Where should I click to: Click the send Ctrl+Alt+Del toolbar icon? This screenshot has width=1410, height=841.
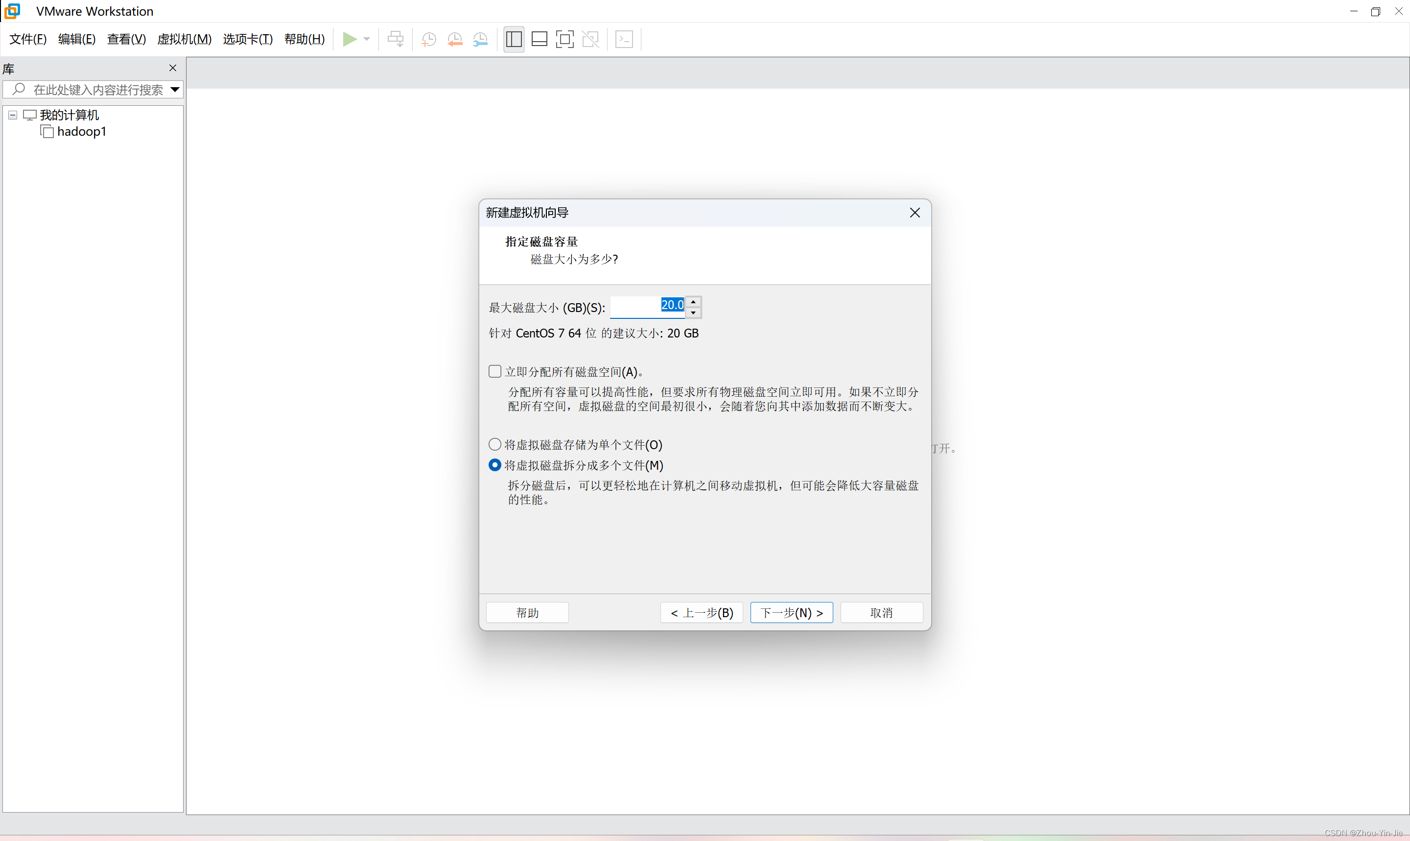[395, 39]
